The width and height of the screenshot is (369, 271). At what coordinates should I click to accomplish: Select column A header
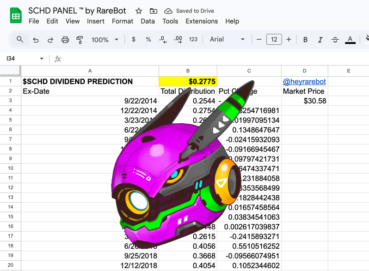pos(90,71)
